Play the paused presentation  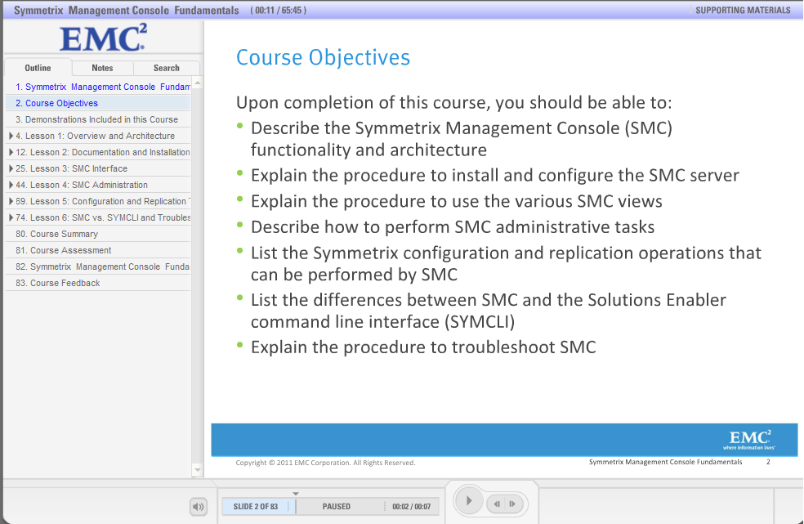(x=469, y=501)
